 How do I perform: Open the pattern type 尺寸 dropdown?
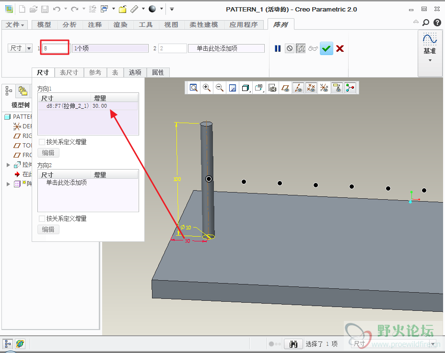point(29,48)
